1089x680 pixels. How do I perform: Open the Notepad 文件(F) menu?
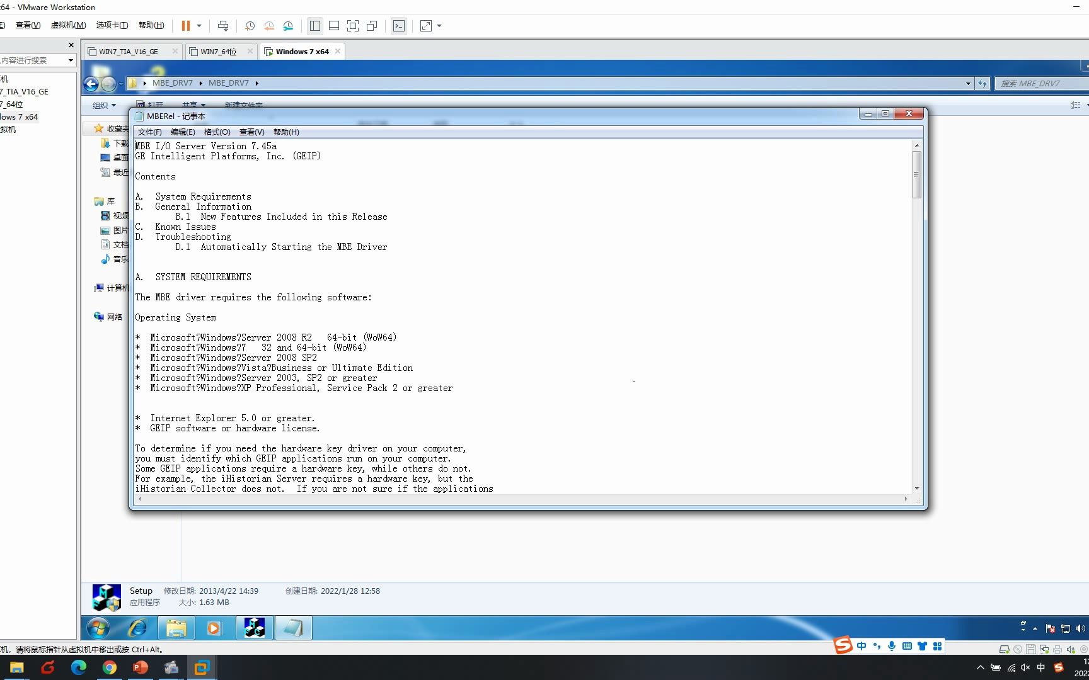click(x=149, y=132)
